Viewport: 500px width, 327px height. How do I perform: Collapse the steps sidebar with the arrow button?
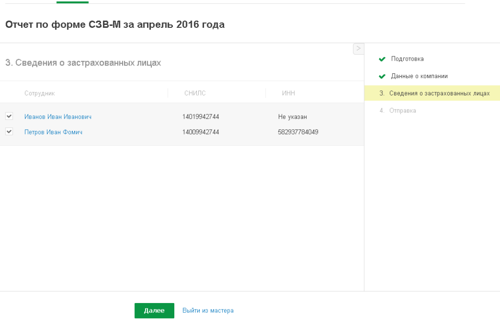pyautogui.click(x=358, y=48)
